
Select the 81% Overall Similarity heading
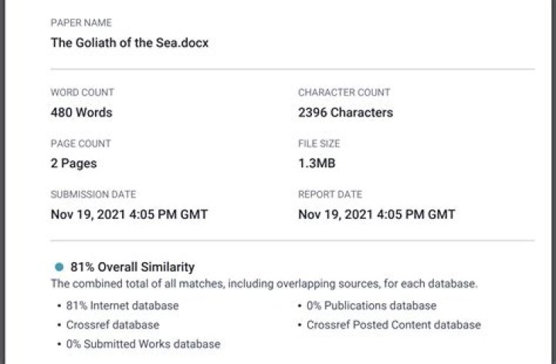tap(132, 267)
